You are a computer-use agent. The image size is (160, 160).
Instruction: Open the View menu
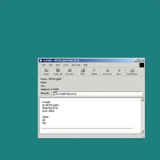coord(58,65)
